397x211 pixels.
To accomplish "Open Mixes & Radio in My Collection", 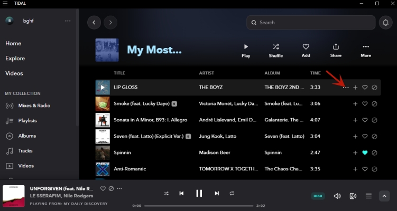I will tap(28, 105).
